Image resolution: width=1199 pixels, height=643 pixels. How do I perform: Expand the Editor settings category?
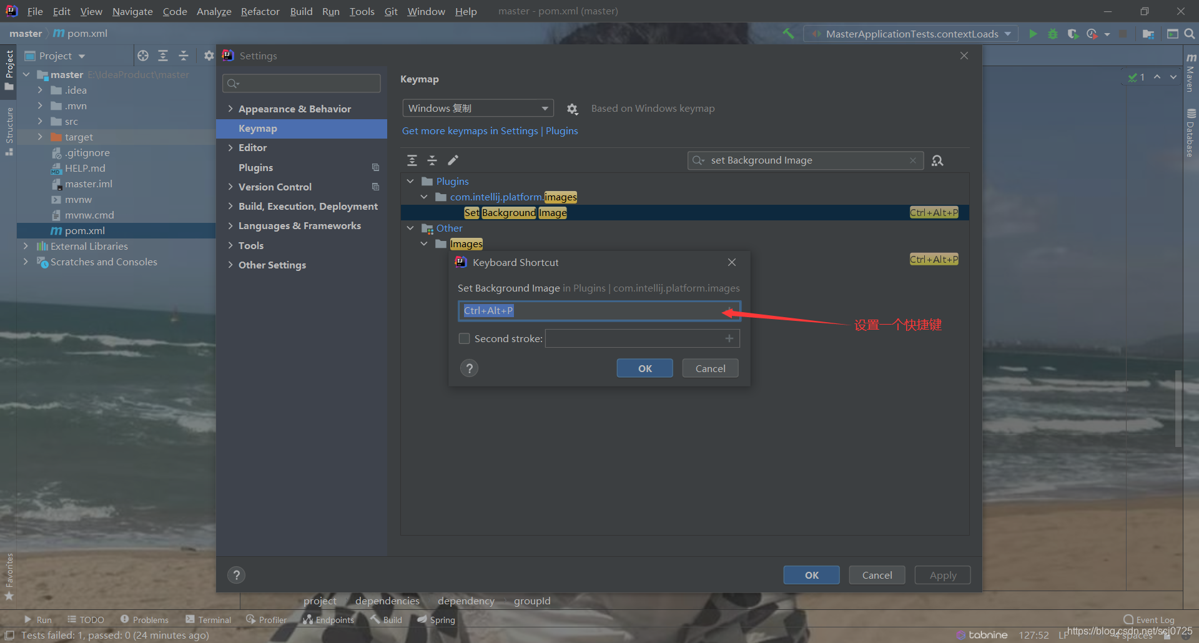[x=230, y=147]
